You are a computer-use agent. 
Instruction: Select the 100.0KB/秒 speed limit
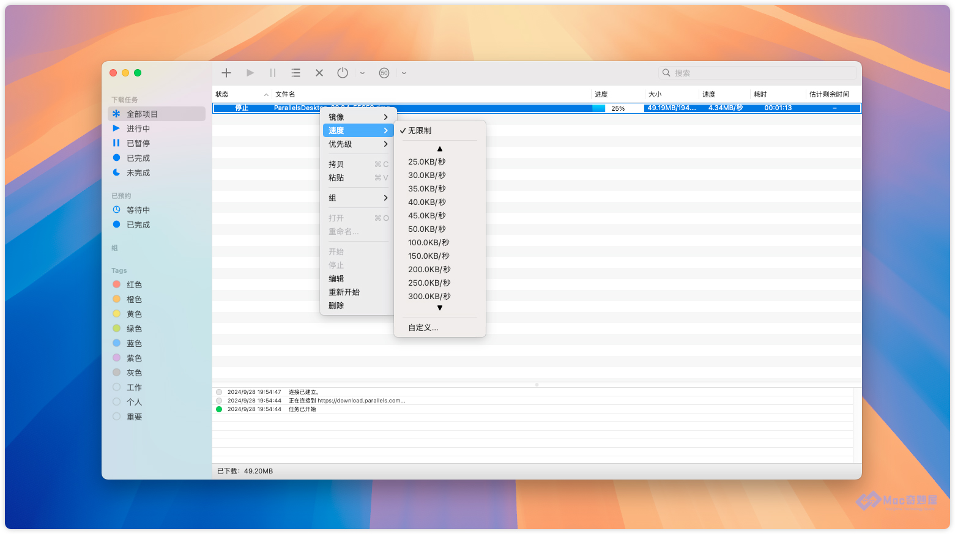[x=428, y=243]
